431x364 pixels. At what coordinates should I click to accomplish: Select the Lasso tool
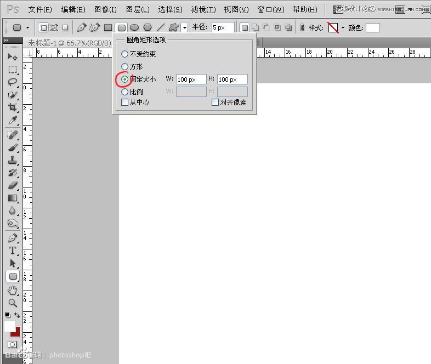coord(13,82)
